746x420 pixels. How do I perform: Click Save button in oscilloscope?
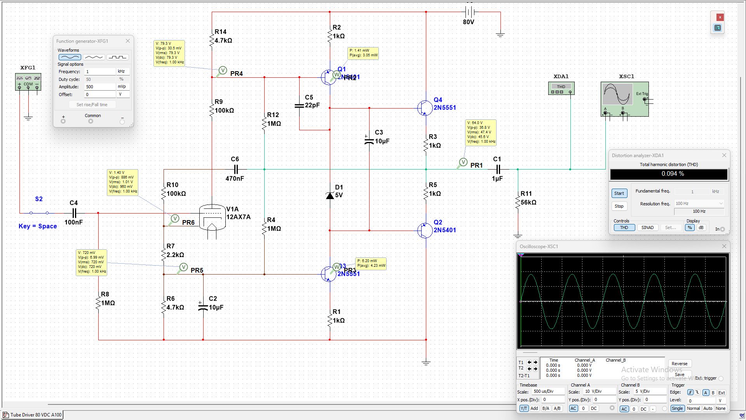point(680,374)
